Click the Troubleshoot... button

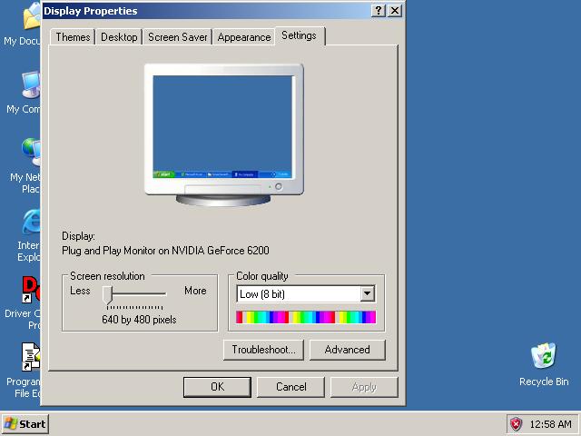[x=263, y=350]
